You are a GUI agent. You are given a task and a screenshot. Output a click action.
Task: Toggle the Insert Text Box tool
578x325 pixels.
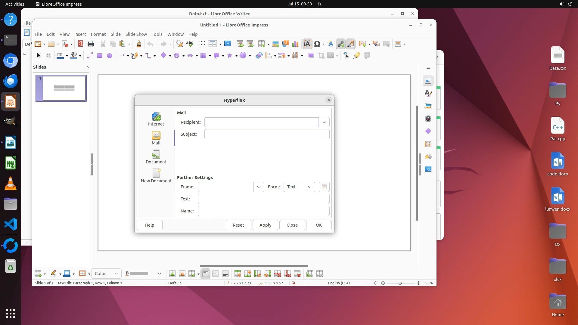tap(307, 44)
